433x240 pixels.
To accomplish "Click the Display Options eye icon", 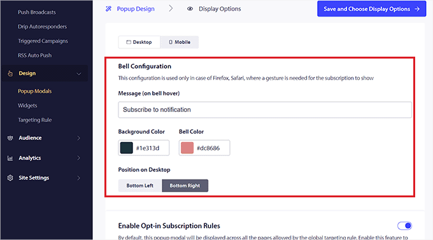I will [x=190, y=9].
